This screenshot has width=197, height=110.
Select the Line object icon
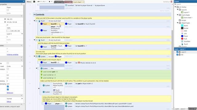pyautogui.click(x=182, y=33)
